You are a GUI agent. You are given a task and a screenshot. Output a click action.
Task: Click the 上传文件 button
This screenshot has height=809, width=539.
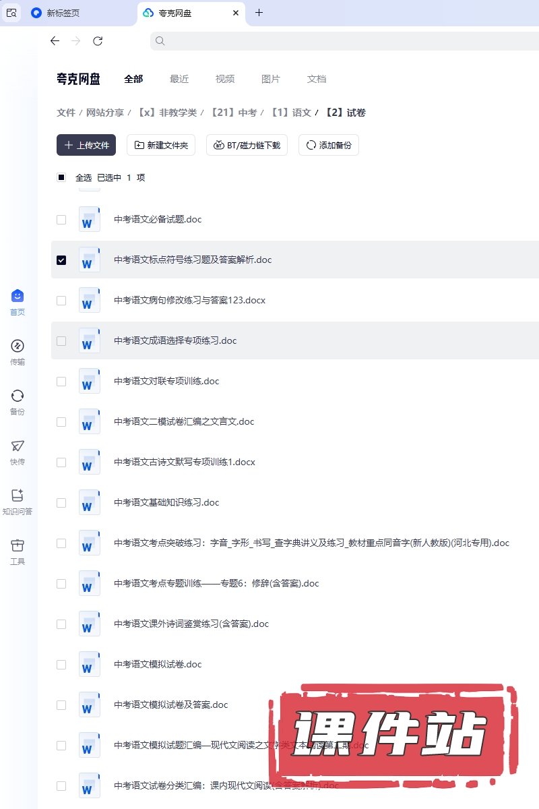tap(86, 145)
